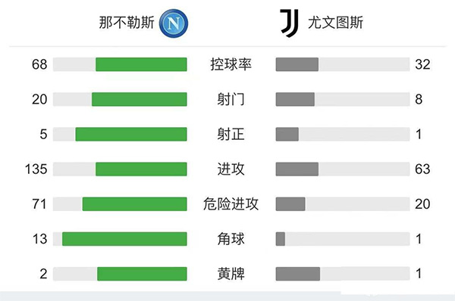Screen dimensions: 455x301
Task: Click the 进攻 stat label
Action: pyautogui.click(x=231, y=169)
